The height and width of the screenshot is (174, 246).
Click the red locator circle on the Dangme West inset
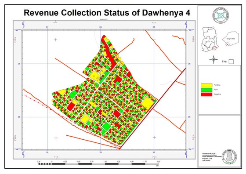(x=228, y=44)
